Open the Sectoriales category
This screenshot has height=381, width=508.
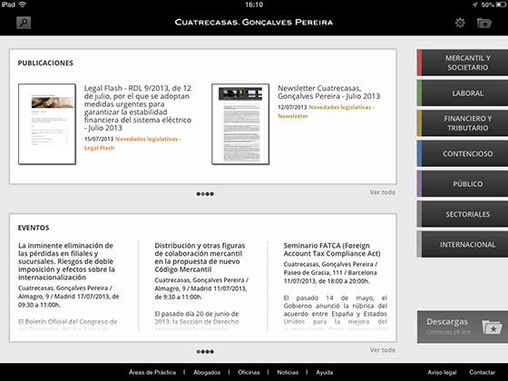pyautogui.click(x=463, y=214)
